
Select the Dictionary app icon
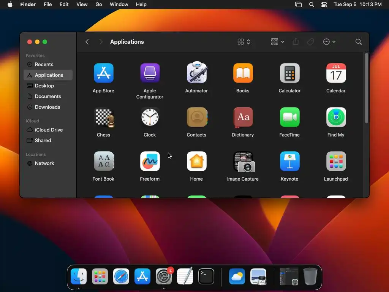click(243, 117)
